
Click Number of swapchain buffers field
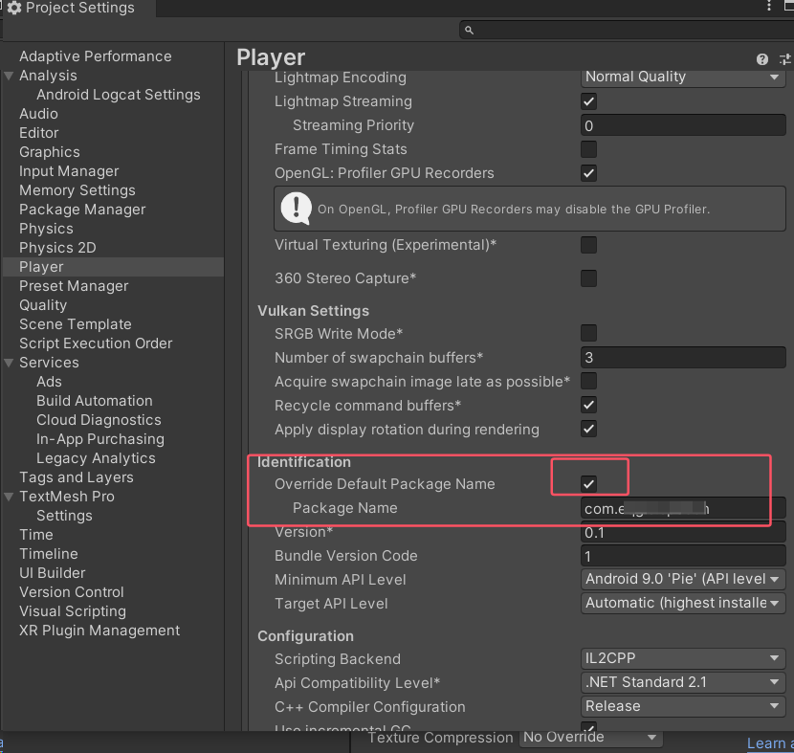[683, 358]
